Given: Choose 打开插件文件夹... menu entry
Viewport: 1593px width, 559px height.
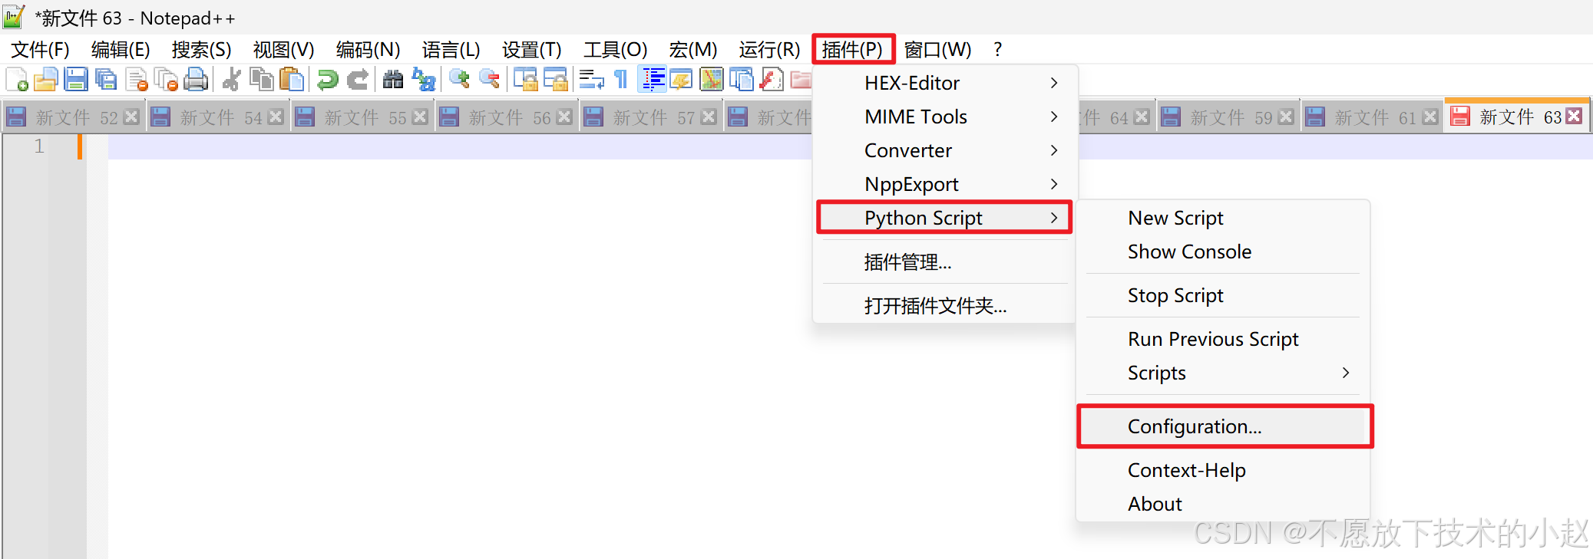Looking at the screenshot, I should coord(945,306).
